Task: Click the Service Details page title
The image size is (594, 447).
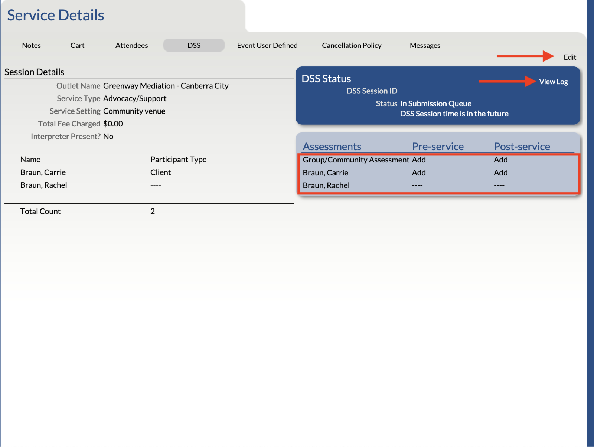Action: click(x=56, y=15)
